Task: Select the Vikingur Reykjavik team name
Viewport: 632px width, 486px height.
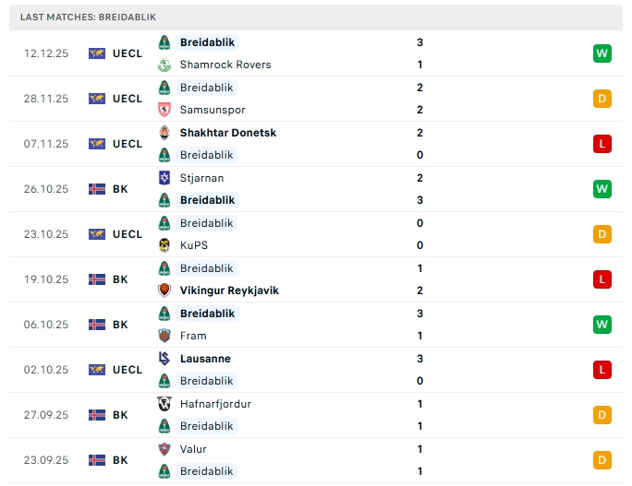Action: 229,290
